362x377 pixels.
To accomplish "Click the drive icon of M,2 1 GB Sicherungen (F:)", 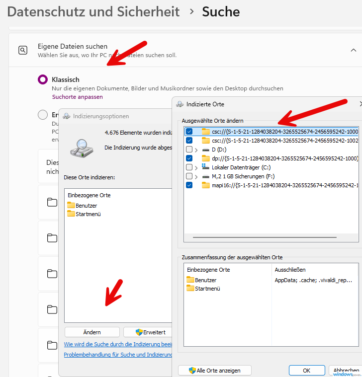I will [x=205, y=177].
